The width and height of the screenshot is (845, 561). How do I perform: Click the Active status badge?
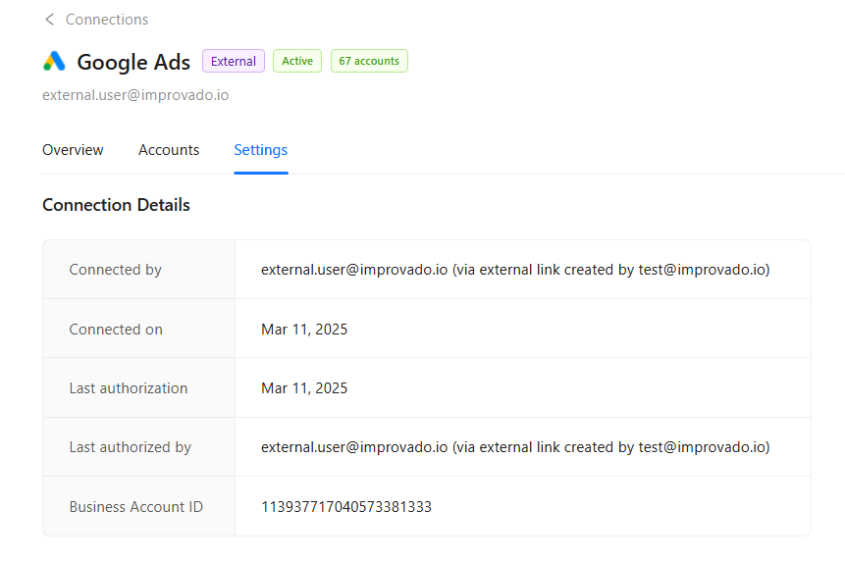point(297,61)
